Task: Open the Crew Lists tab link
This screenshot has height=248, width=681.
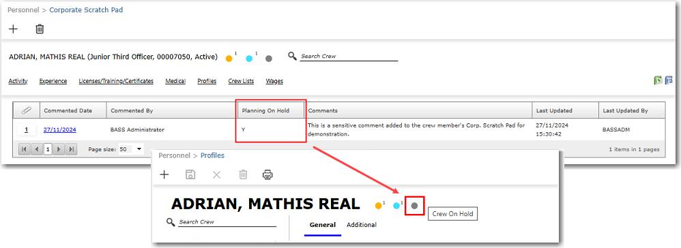Action: [241, 81]
